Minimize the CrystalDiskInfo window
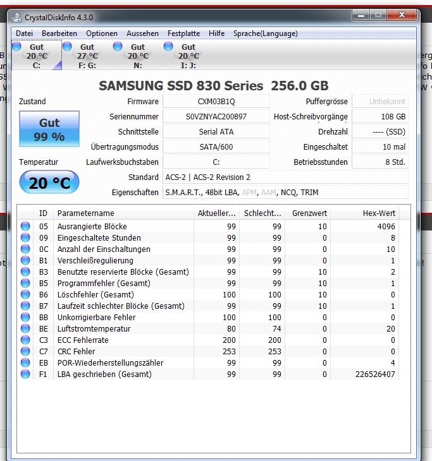Image resolution: width=432 pixels, height=461 pixels. point(361,15)
